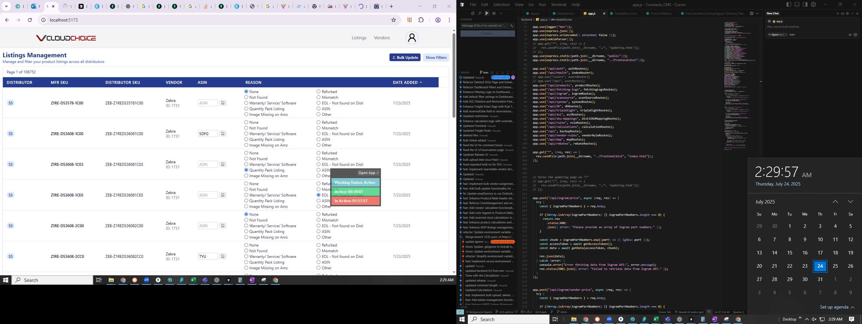Click the Show Filters button
Viewport: 862px width, 324px height.
click(x=436, y=58)
